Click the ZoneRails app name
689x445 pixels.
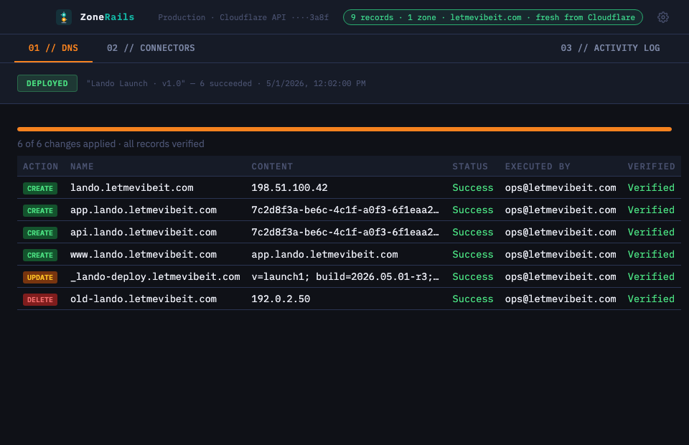(107, 17)
